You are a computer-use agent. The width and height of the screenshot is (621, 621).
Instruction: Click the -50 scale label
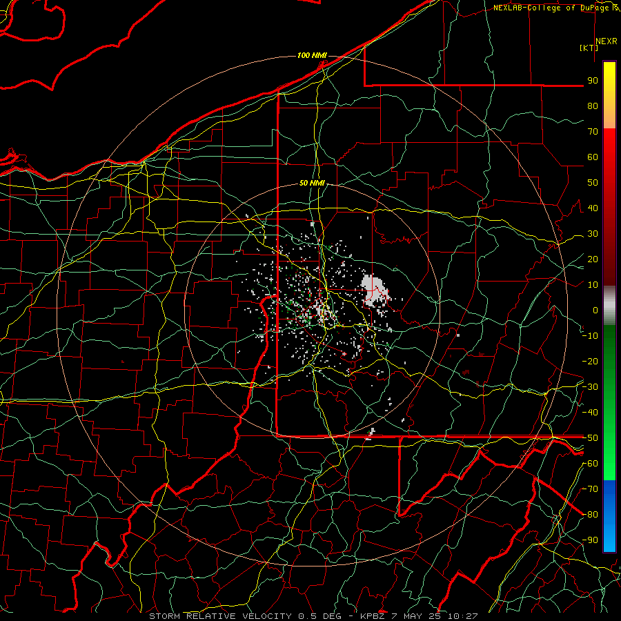click(x=590, y=438)
